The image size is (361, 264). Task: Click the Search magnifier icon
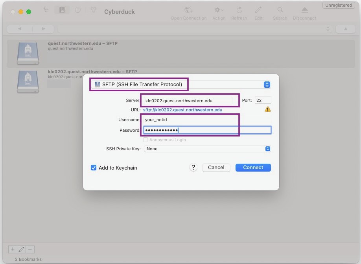(280, 10)
